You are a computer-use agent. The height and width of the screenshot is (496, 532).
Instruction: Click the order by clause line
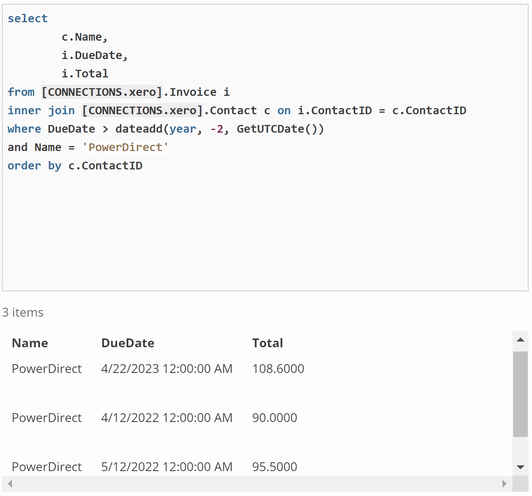tap(75, 166)
